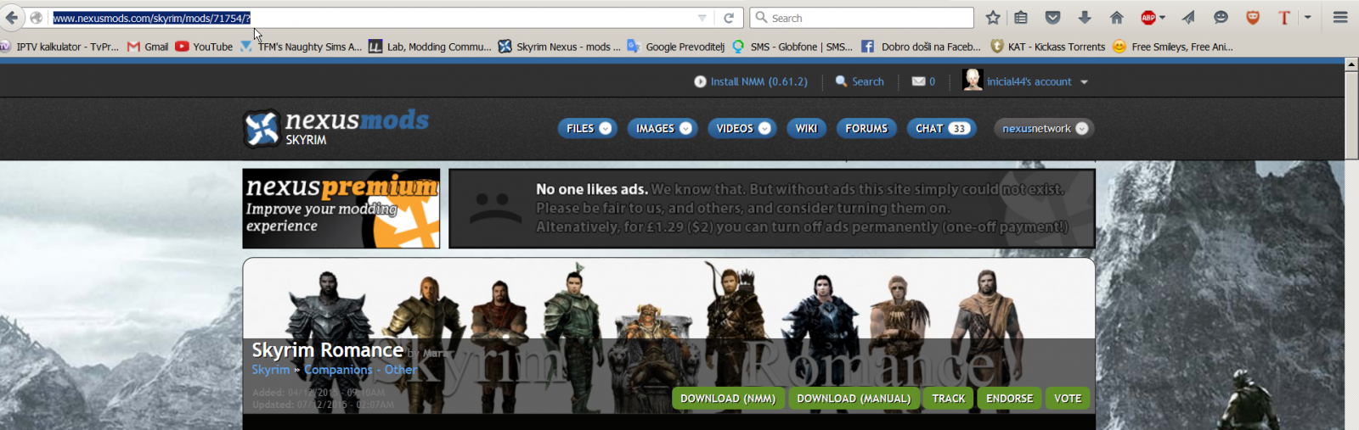Click the ENDORSE button
This screenshot has height=430, width=1359.
point(1009,399)
